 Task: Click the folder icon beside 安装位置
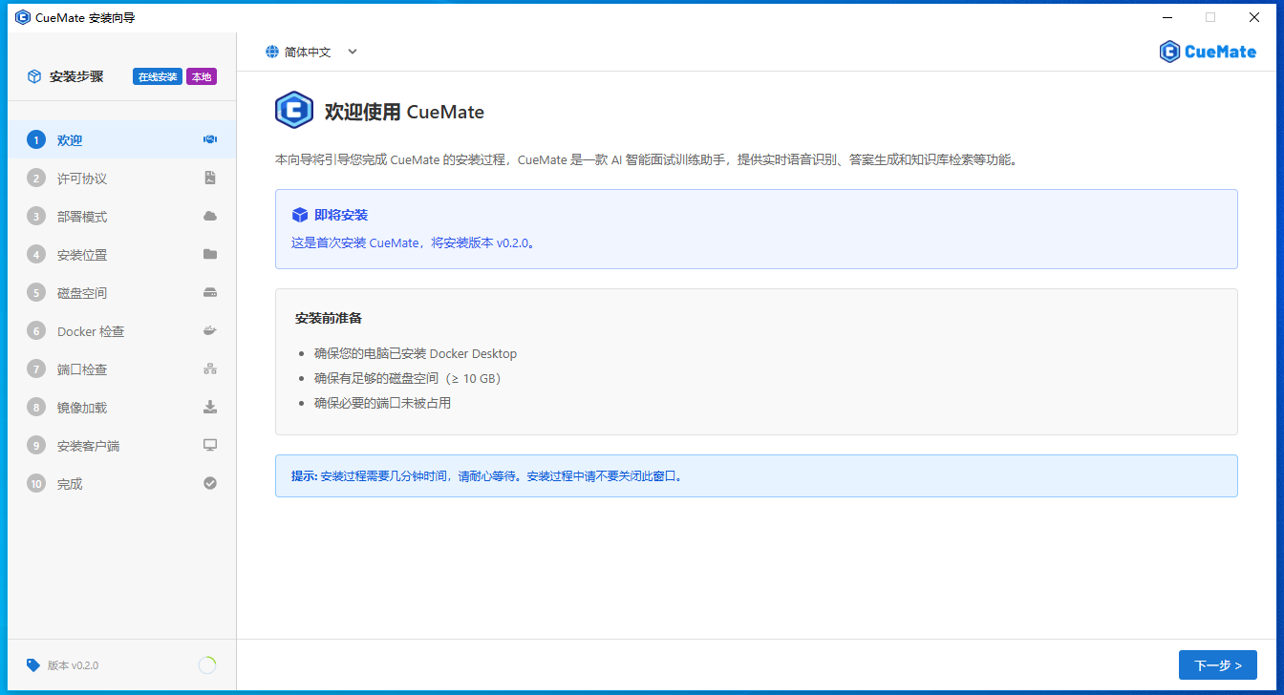click(x=210, y=254)
